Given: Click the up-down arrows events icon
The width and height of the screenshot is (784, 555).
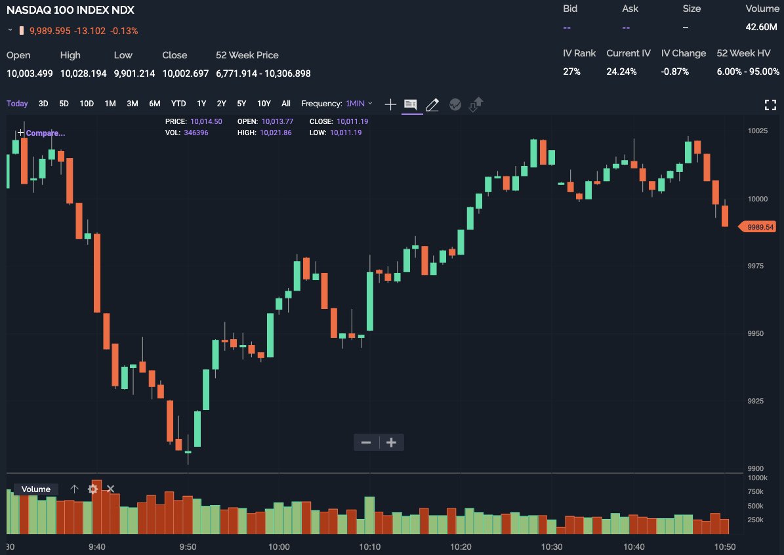Looking at the screenshot, I should pos(476,104).
